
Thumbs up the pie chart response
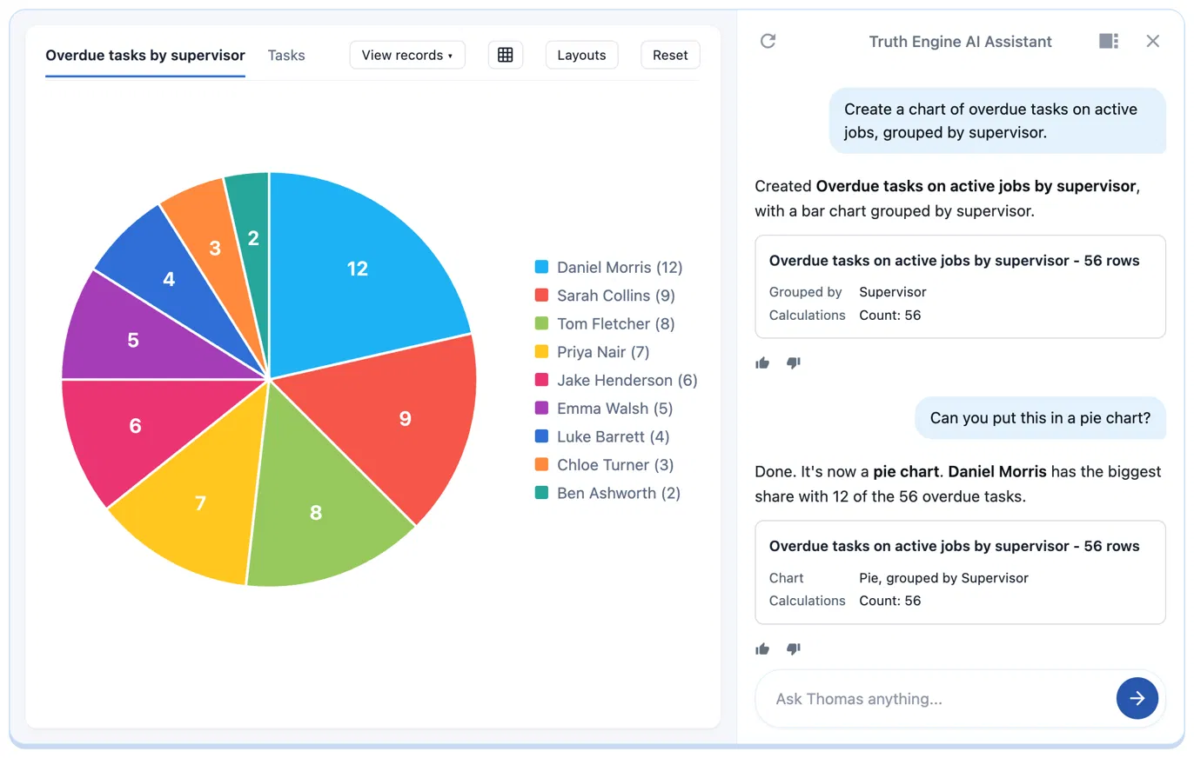[763, 648]
